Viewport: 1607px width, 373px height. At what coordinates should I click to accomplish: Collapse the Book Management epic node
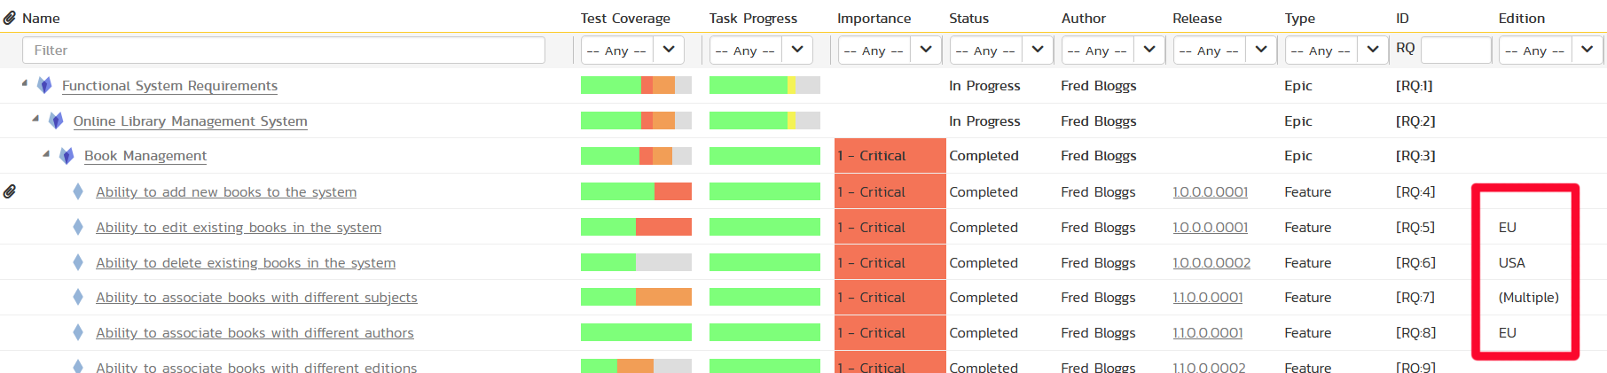click(x=46, y=154)
